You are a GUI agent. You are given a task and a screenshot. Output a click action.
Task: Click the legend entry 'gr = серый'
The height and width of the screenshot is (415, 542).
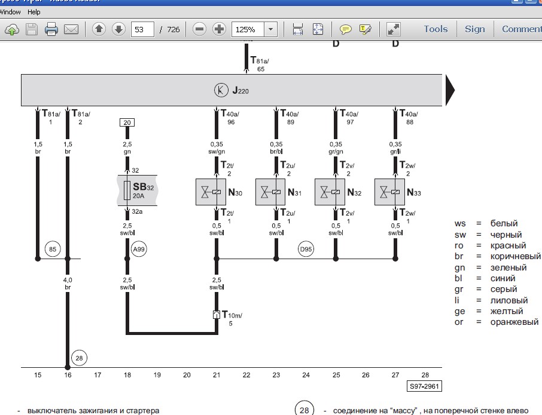[x=486, y=289]
